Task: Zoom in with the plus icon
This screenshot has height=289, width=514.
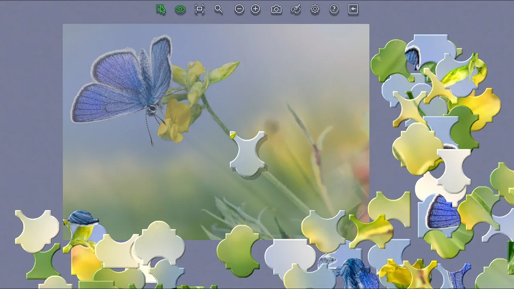Action: pos(255,9)
